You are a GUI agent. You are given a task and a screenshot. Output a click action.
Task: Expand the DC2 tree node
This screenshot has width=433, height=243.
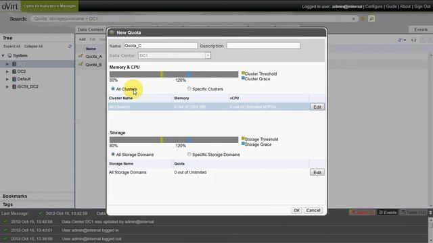(x=7, y=72)
